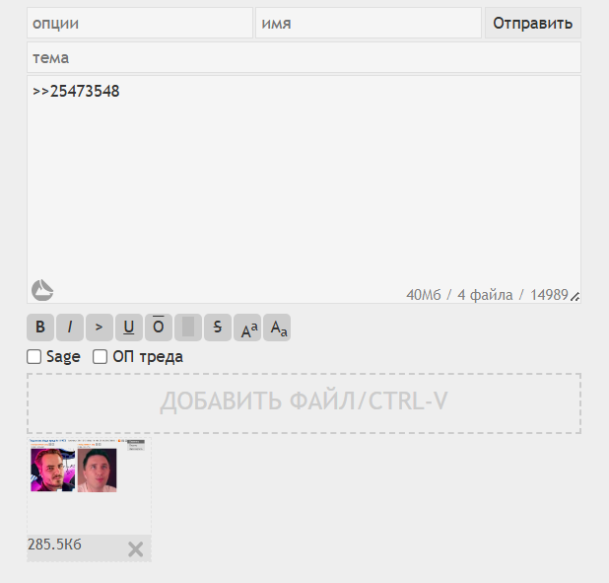
Task: Insert quote markup with the > button
Action: pos(100,328)
